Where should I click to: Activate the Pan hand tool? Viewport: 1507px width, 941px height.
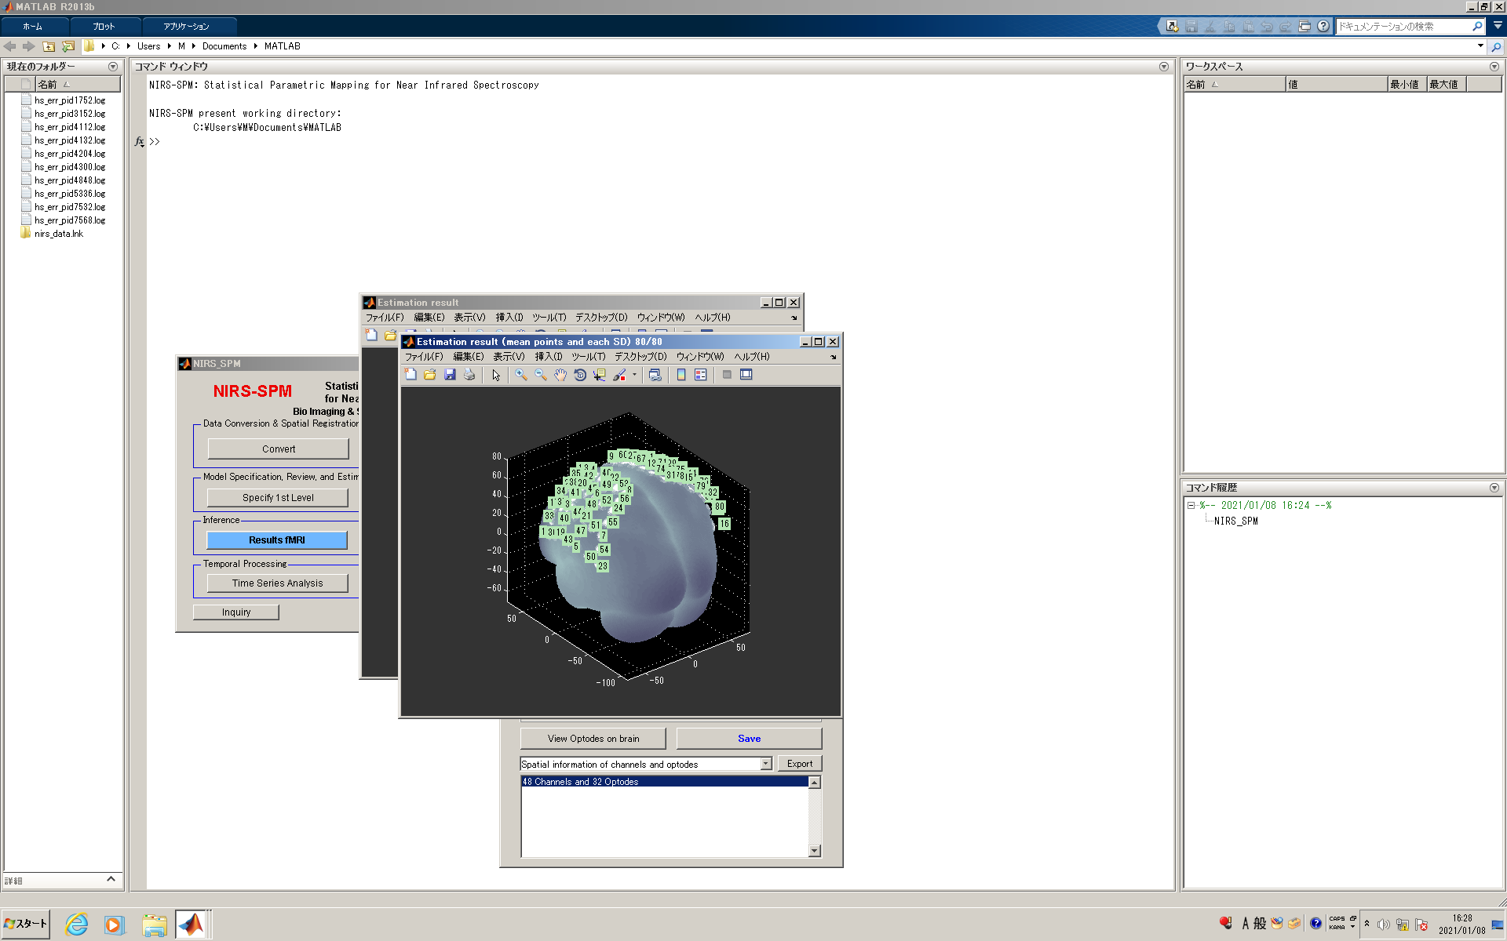point(560,375)
